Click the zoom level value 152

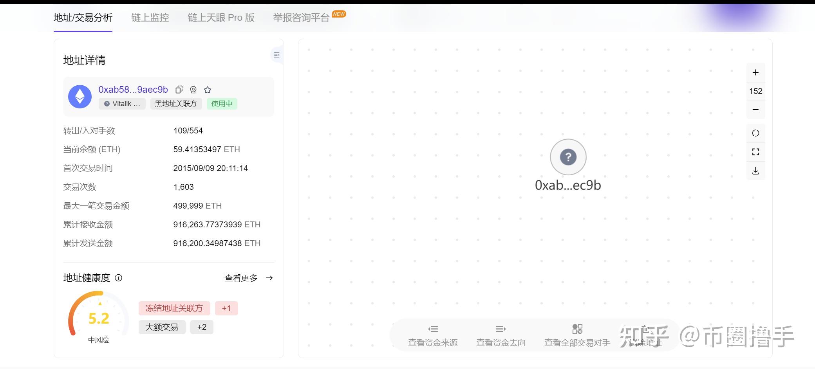click(x=755, y=91)
